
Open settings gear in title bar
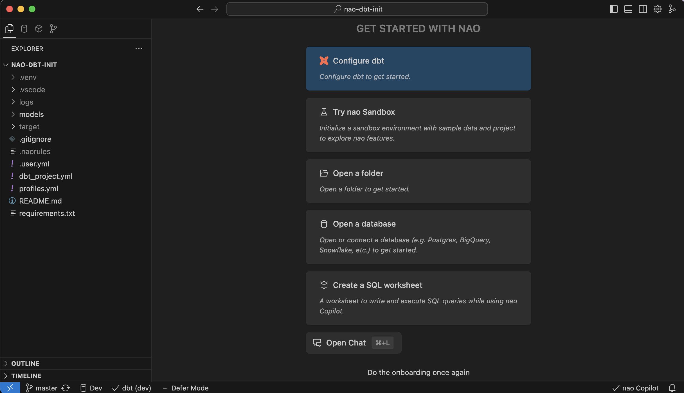tap(658, 9)
